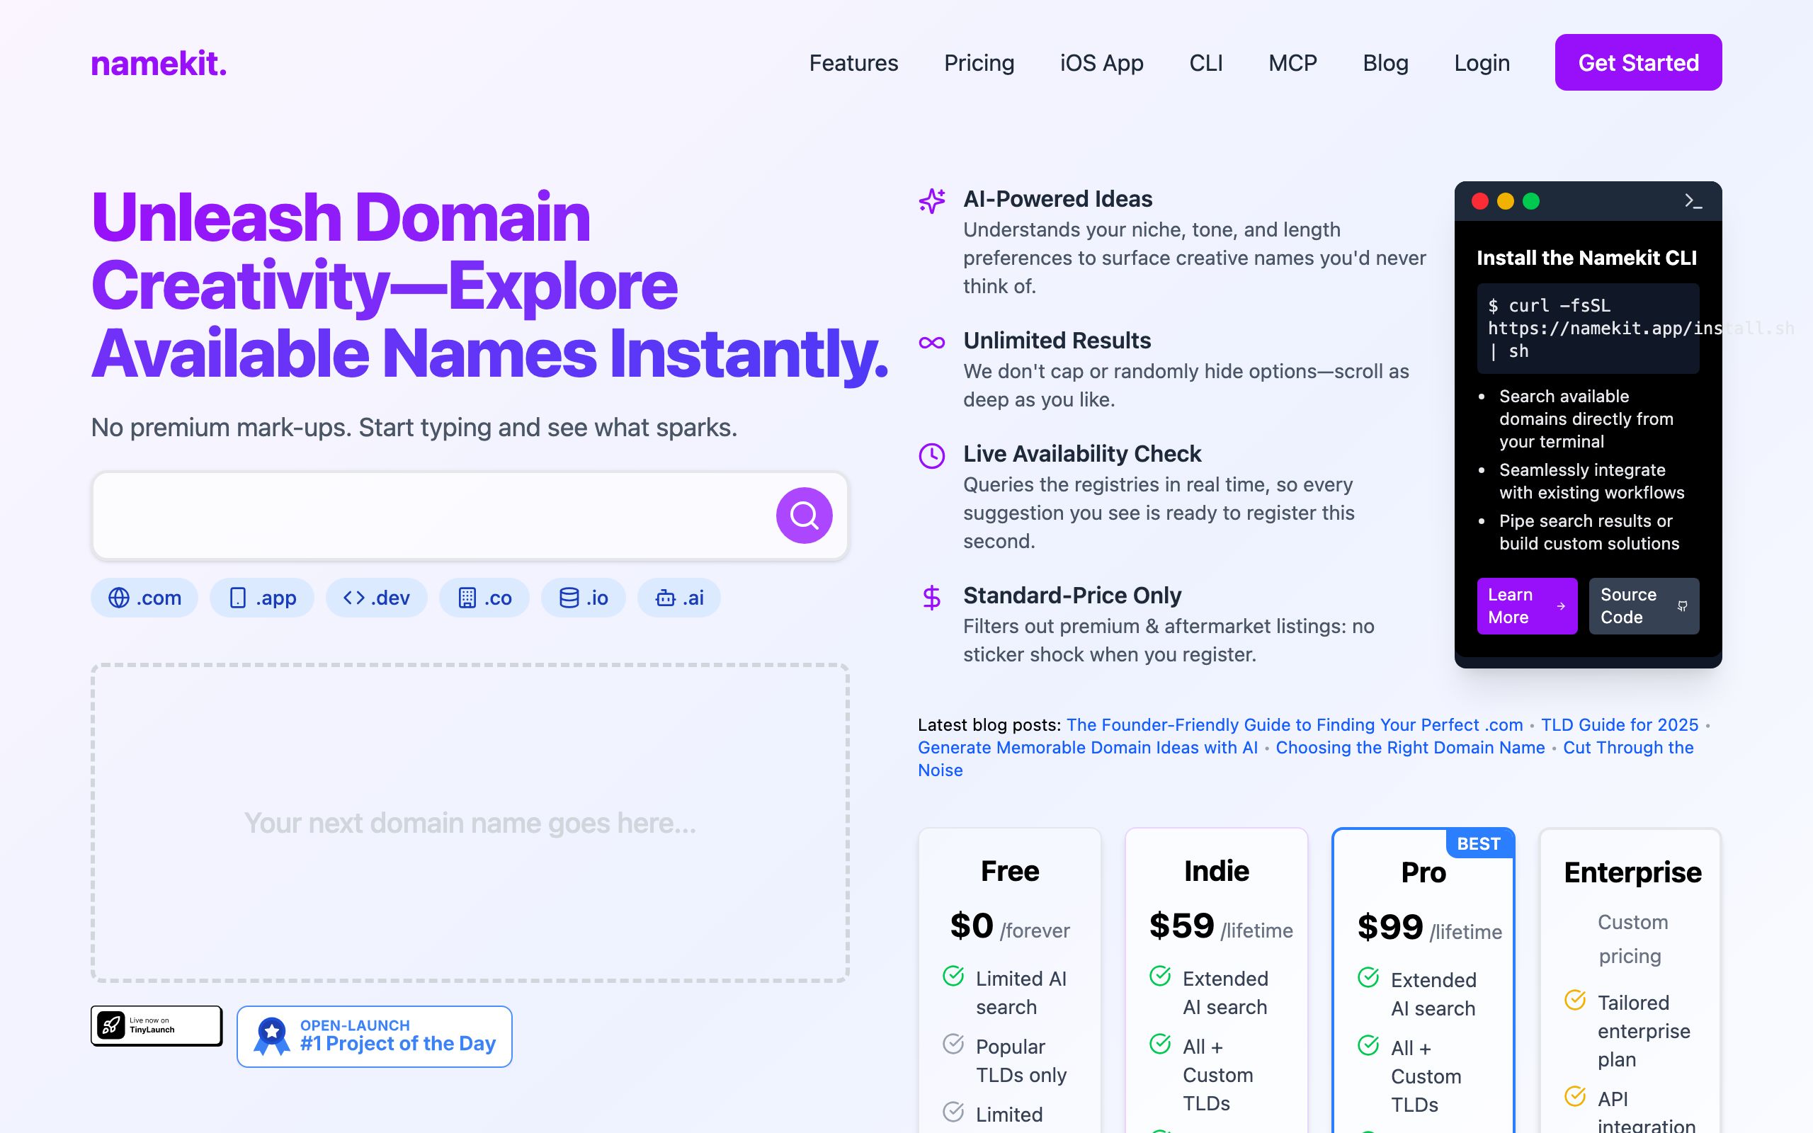Click the TinyLaunch rocket badge
Viewport: 1813px width, 1133px height.
[157, 1025]
